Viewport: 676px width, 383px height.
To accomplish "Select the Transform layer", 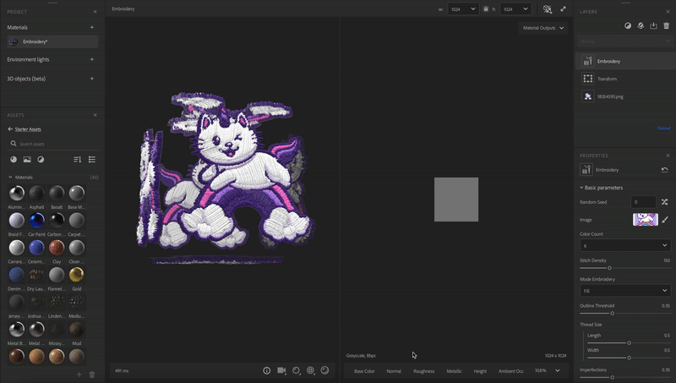I will [626, 79].
